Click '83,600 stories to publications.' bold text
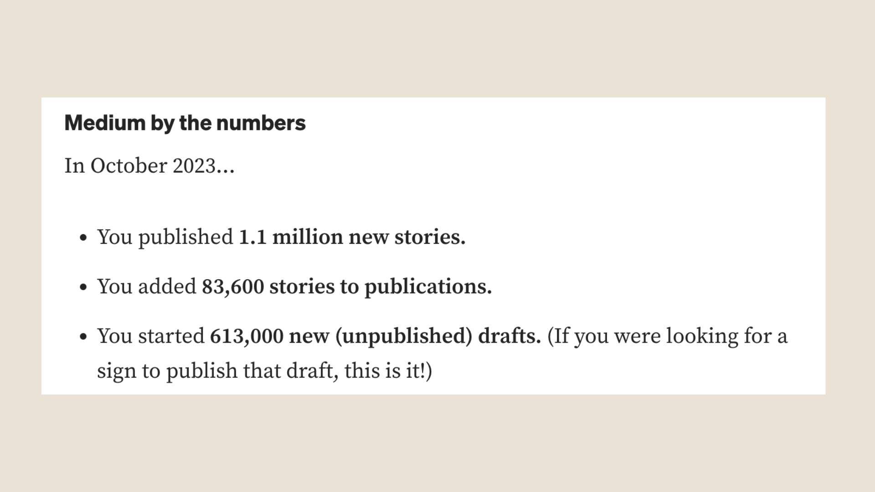875x492 pixels. [347, 287]
